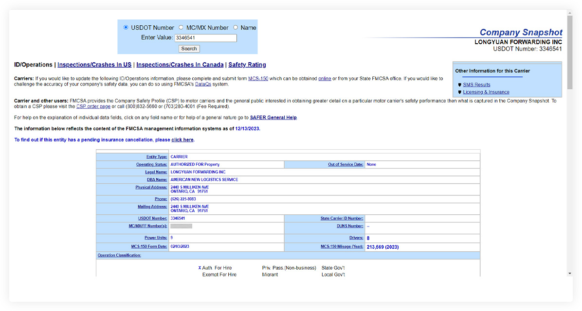Viewport: 582px width, 311px height.
Task: Click the Enter Value input field
Action: click(x=205, y=38)
